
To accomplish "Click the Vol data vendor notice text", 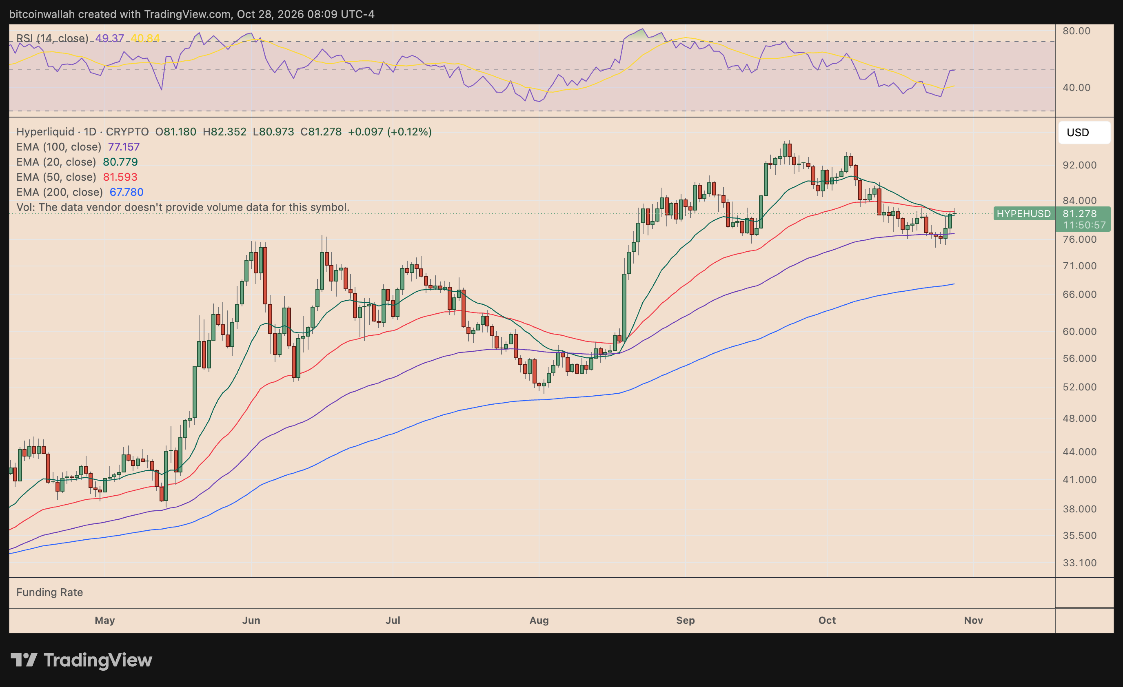I will click(183, 207).
